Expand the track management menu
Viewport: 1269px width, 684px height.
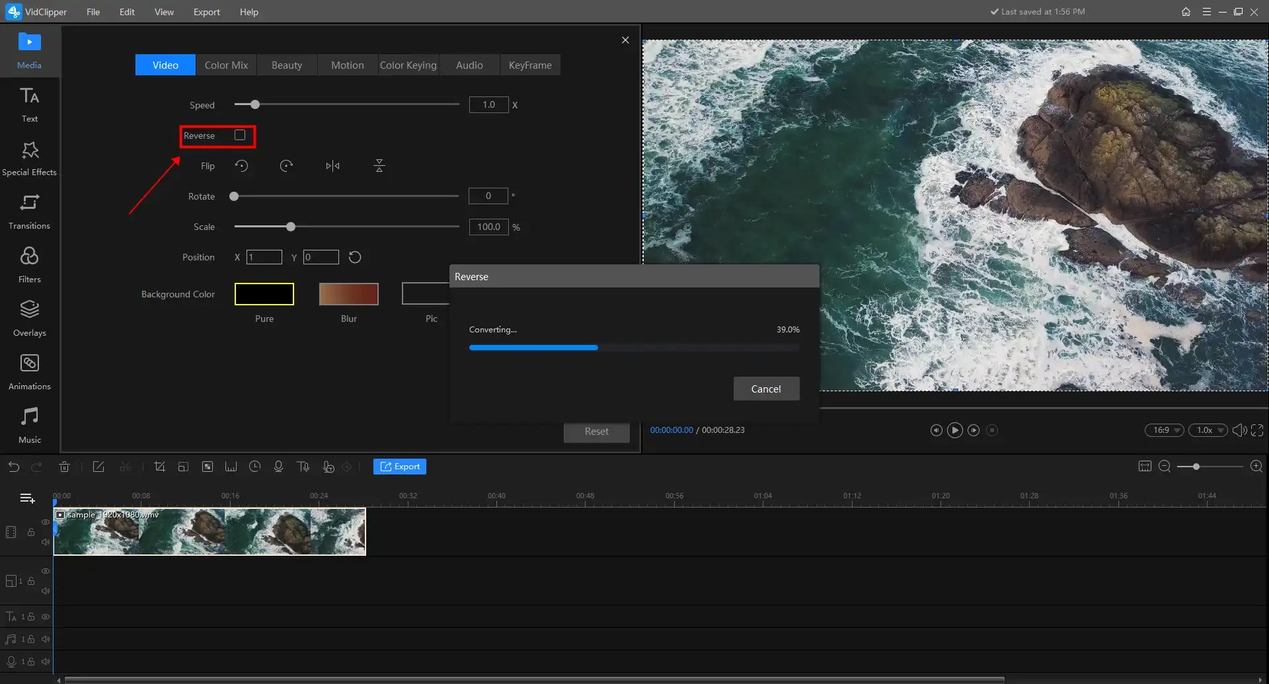pyautogui.click(x=26, y=498)
